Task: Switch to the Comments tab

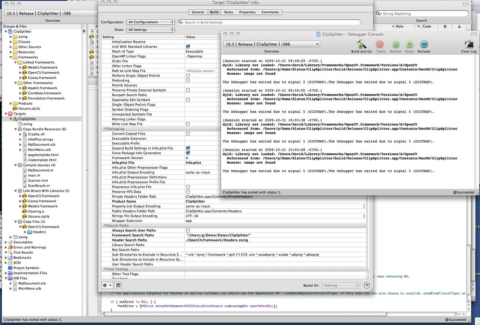Action: click(270, 12)
